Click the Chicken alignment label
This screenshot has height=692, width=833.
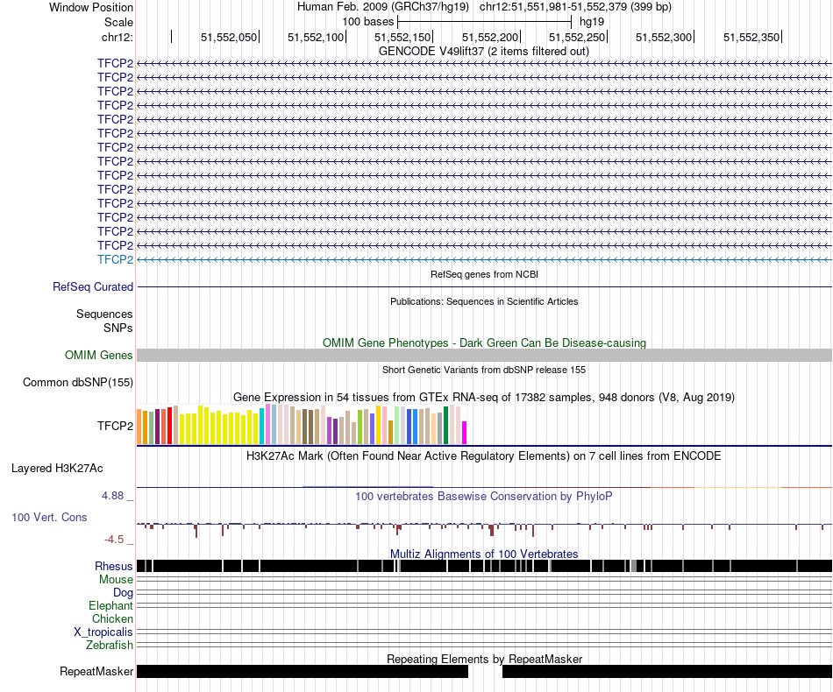(x=112, y=618)
